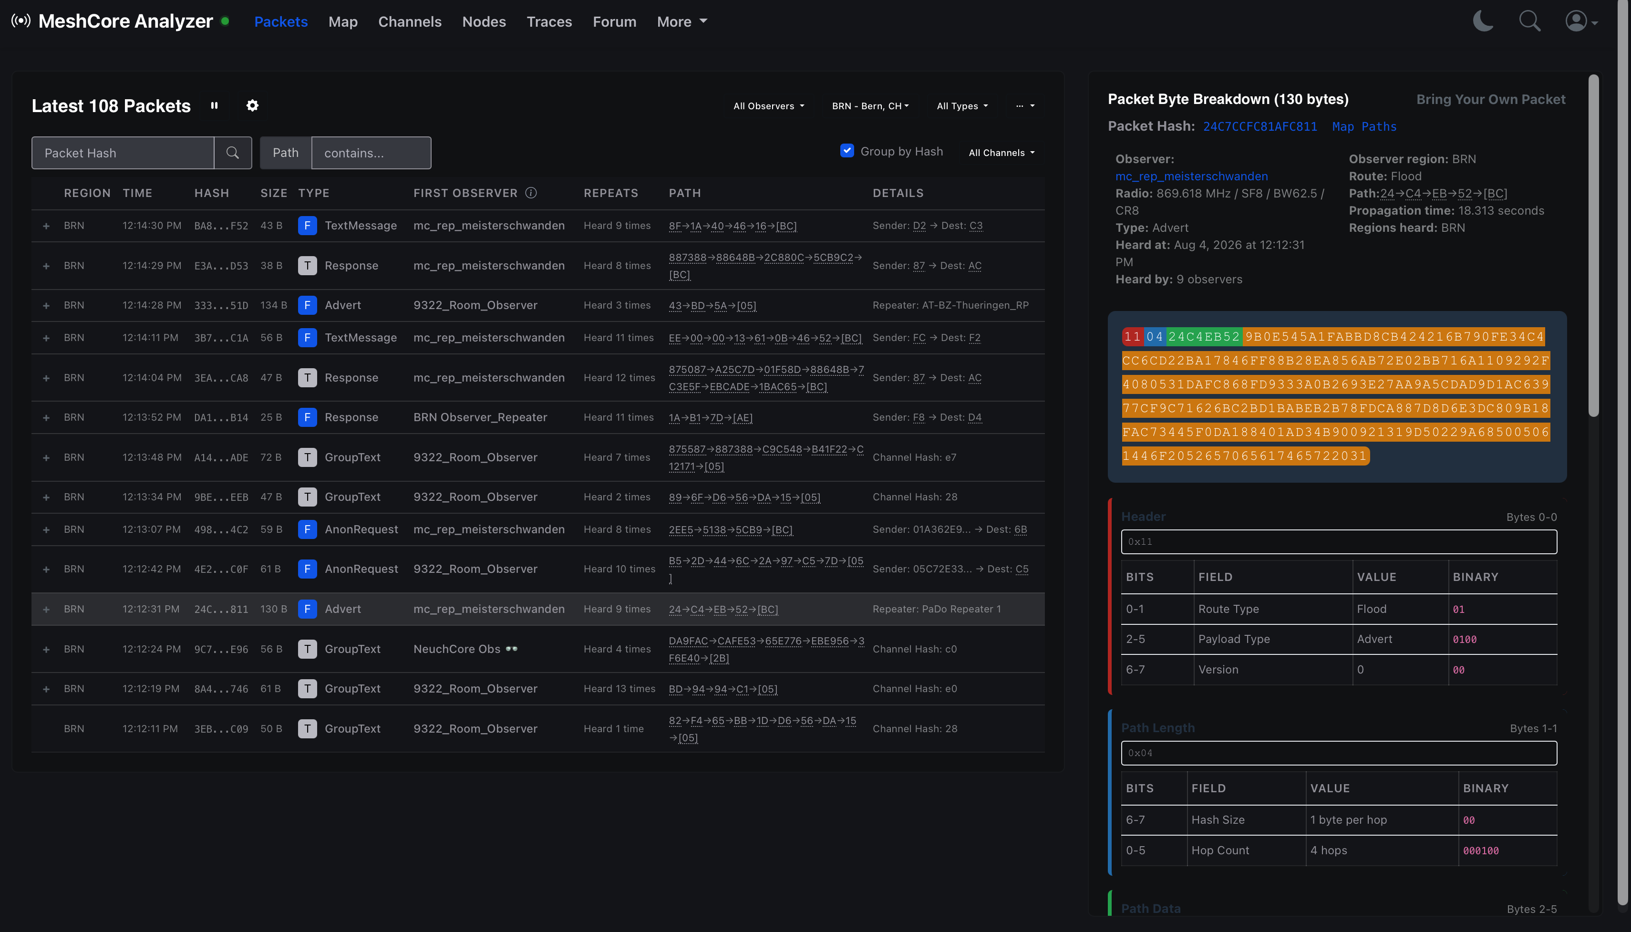Click the MeshCore Analyzer broadcast logo icon
This screenshot has width=1631, height=932.
pyautogui.click(x=21, y=21)
